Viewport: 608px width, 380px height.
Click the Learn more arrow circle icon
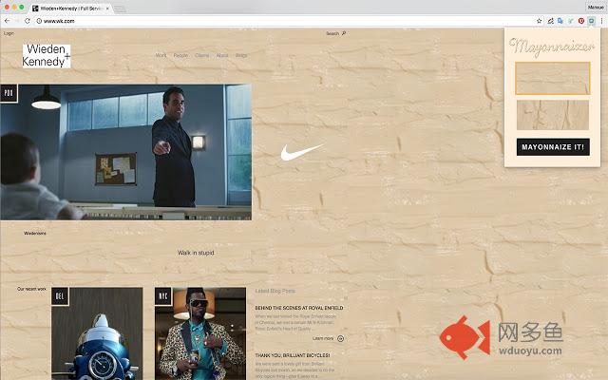[x=340, y=338]
